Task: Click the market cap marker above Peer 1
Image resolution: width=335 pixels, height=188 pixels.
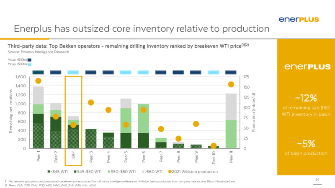Action: pyautogui.click(x=38, y=72)
